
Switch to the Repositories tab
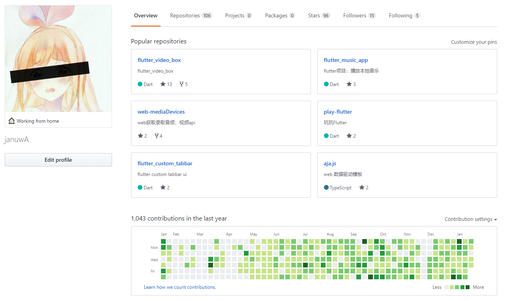coord(191,16)
